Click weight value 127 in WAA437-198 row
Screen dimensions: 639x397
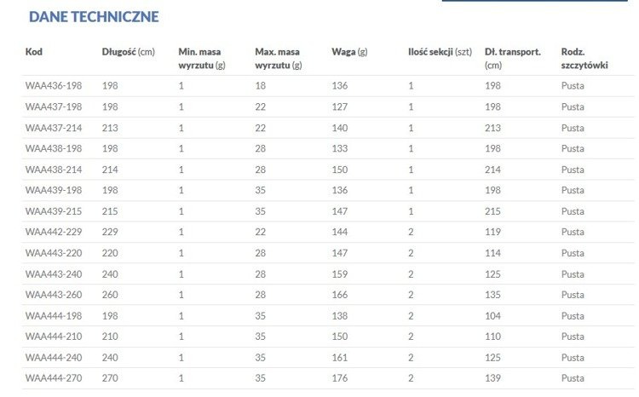click(x=339, y=106)
